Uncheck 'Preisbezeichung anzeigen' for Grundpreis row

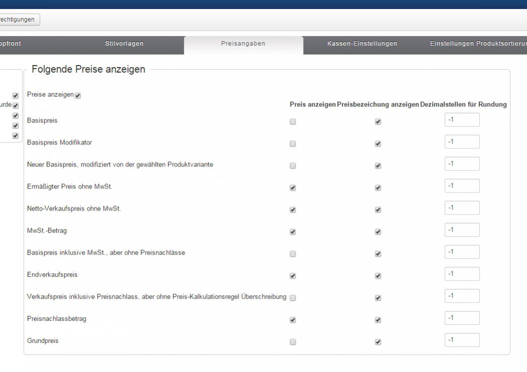pos(378,342)
